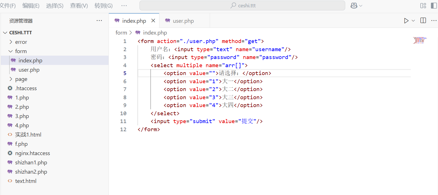Image resolution: width=438 pixels, height=195 pixels.
Task: Open the 编辑(E) menu
Action: click(31, 6)
